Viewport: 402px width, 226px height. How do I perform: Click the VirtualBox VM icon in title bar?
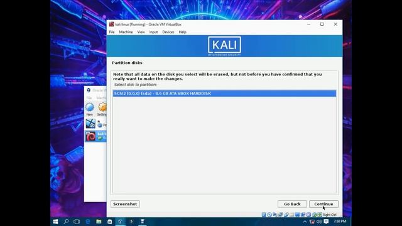111,24
